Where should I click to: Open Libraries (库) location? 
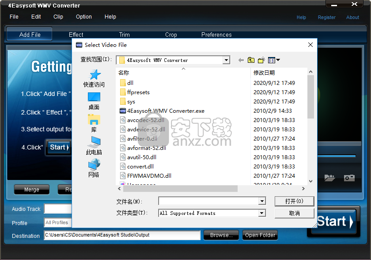tap(94, 123)
